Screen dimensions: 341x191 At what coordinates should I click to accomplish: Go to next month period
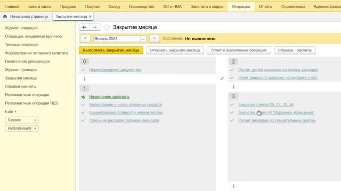click(x=155, y=39)
